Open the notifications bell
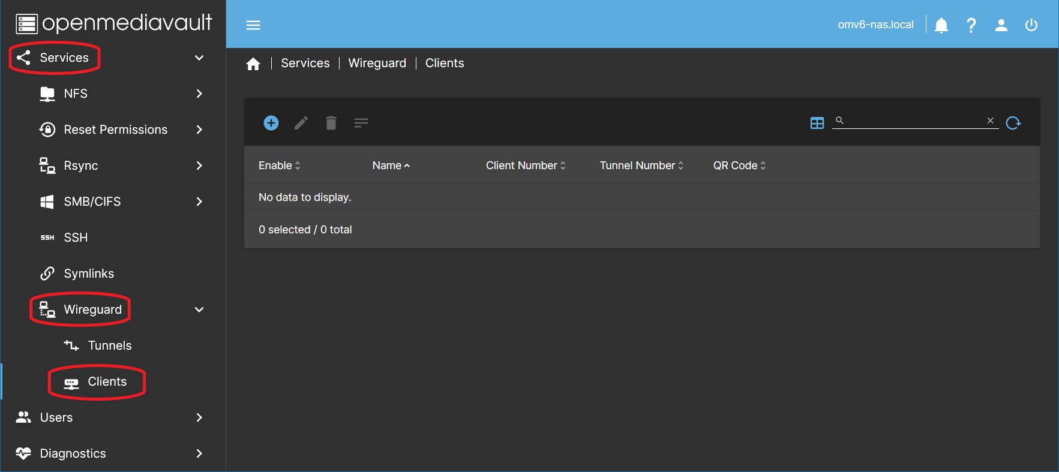 click(x=941, y=25)
